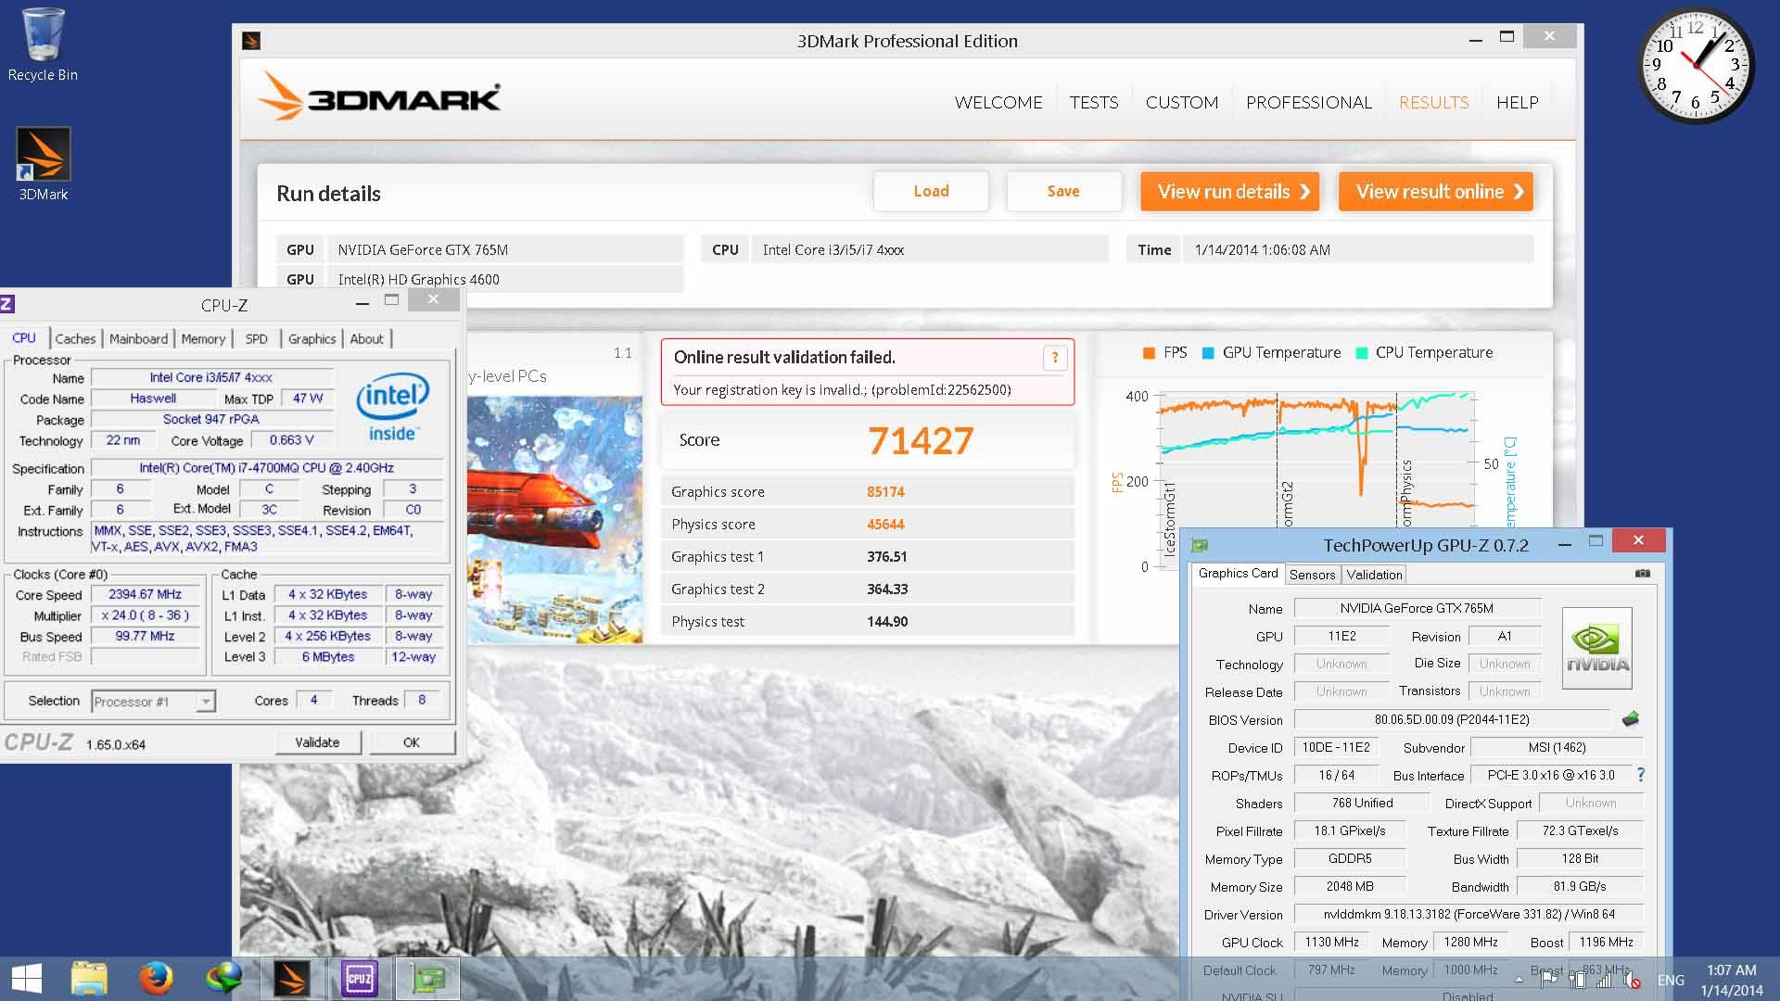This screenshot has height=1001, width=1780.
Task: Click the network signal tray icon
Action: click(1604, 979)
